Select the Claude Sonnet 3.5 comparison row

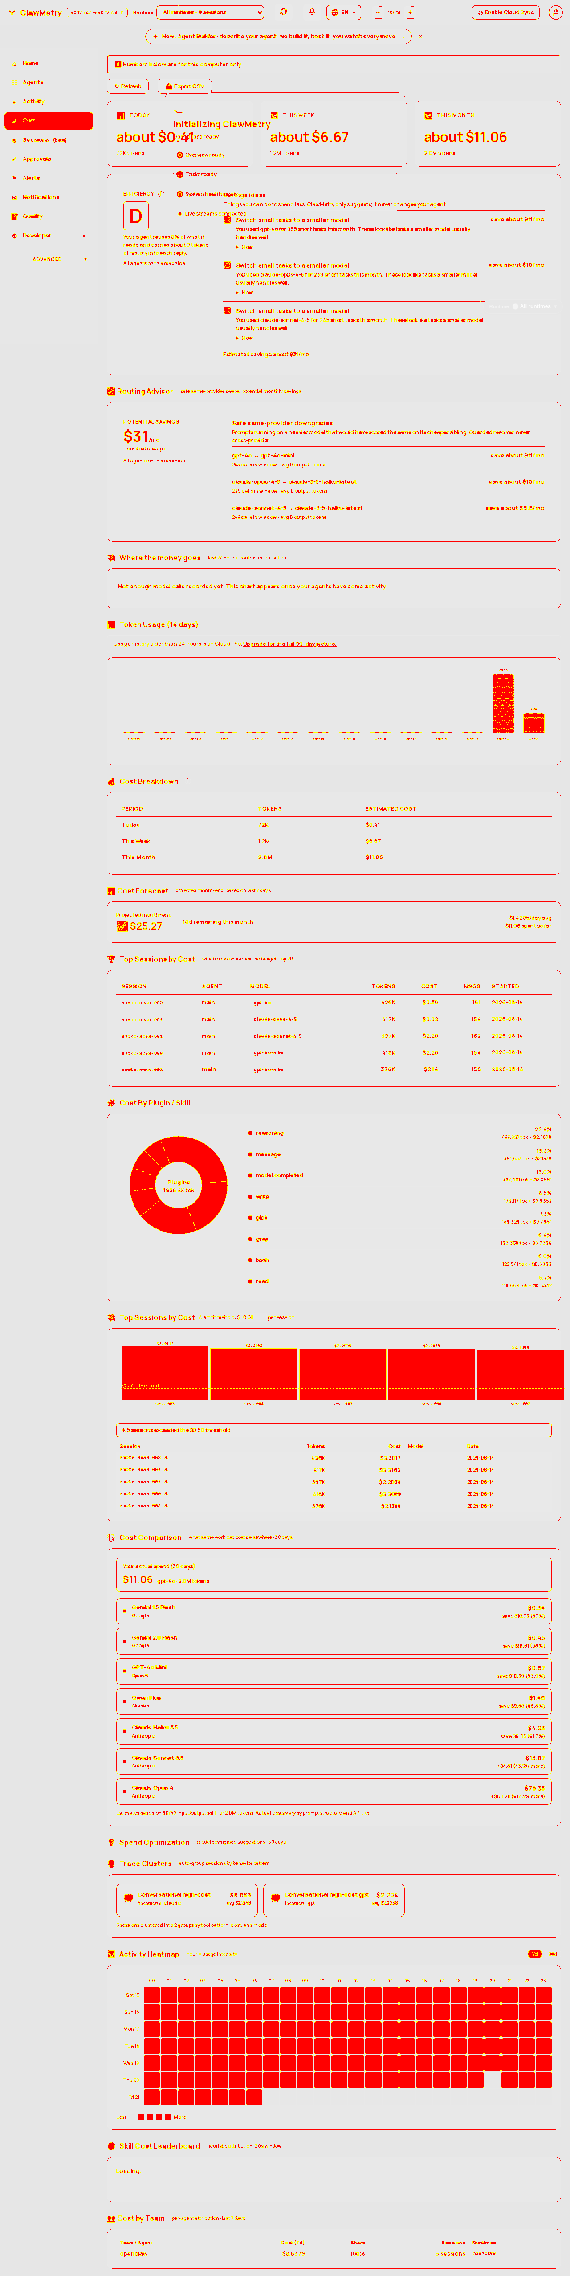(334, 1761)
